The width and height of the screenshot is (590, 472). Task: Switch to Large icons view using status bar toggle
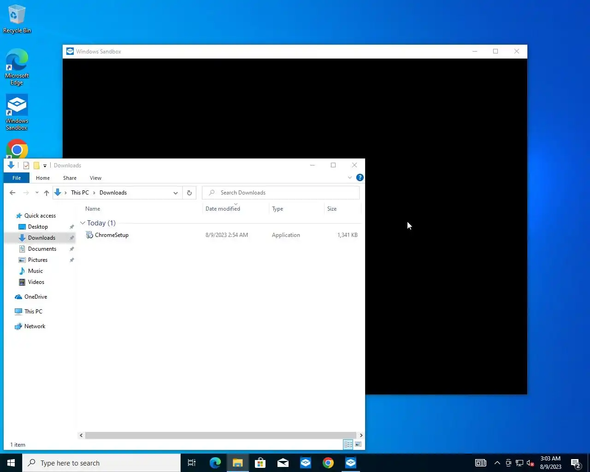pos(358,444)
